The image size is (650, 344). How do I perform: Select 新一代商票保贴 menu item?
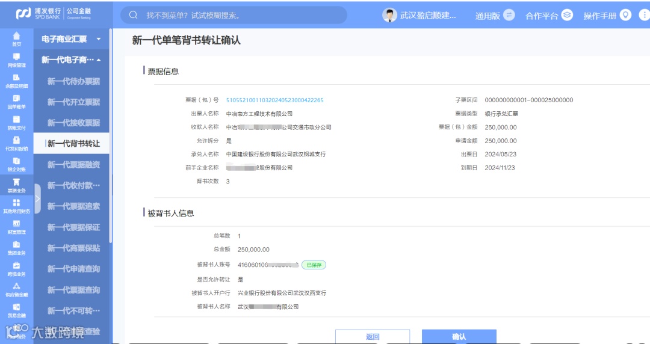pos(73,248)
